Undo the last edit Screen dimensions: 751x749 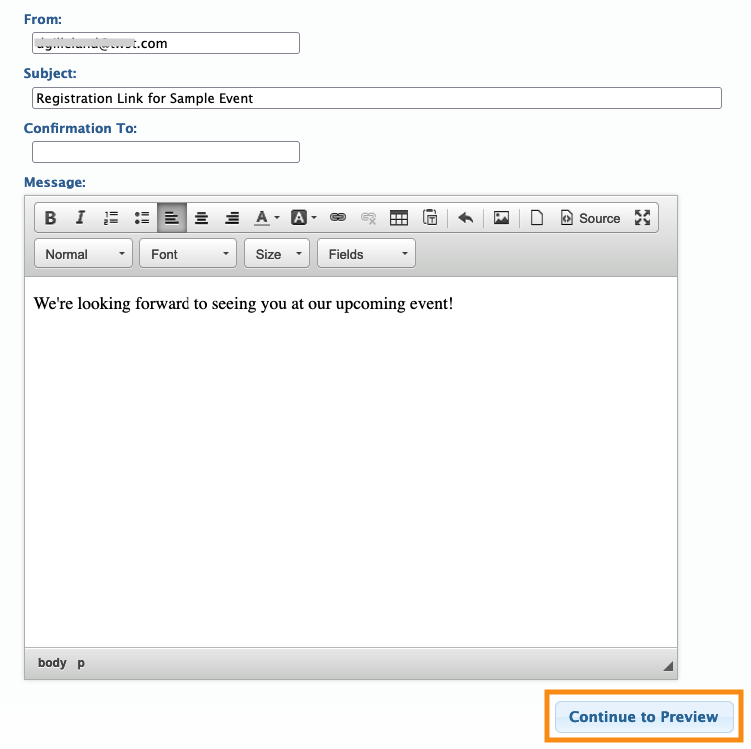point(465,218)
